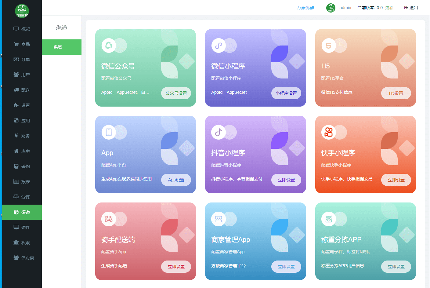Image resolution: width=430 pixels, height=288 pixels.
Task: Click the H5 platform icon
Action: (329, 46)
